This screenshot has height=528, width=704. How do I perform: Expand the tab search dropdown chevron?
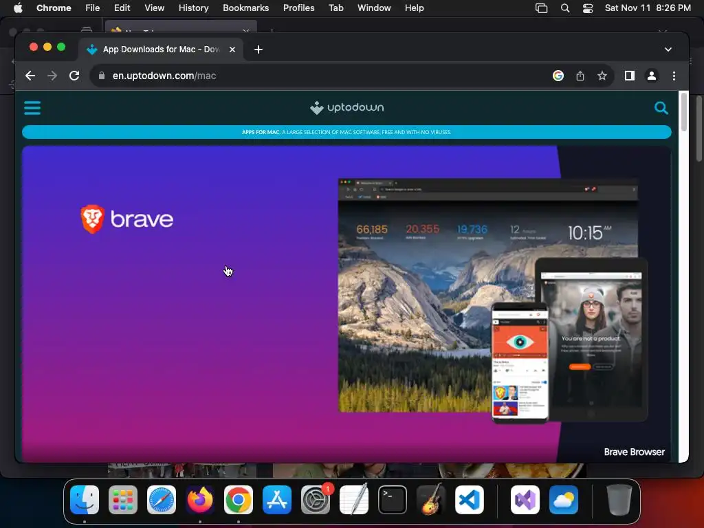668,49
